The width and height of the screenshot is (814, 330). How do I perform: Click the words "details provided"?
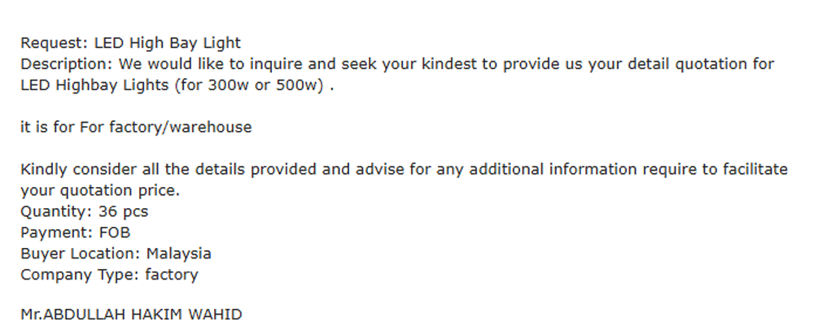pos(302,170)
